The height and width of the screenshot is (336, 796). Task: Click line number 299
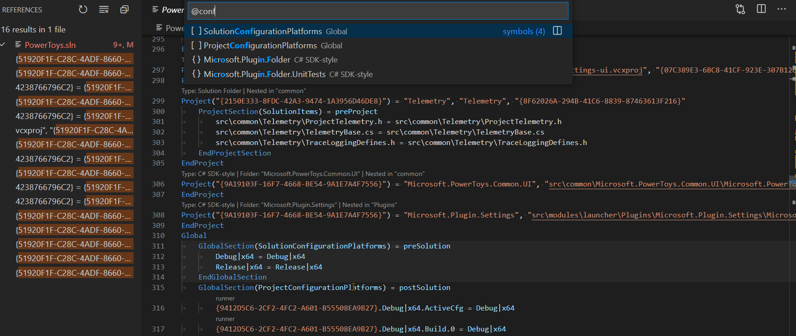click(x=158, y=101)
